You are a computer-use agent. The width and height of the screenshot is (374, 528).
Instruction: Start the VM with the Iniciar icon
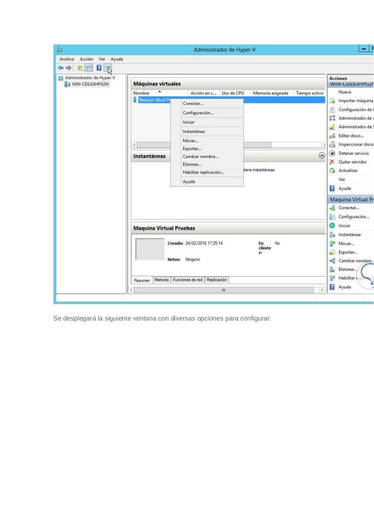pos(332,226)
